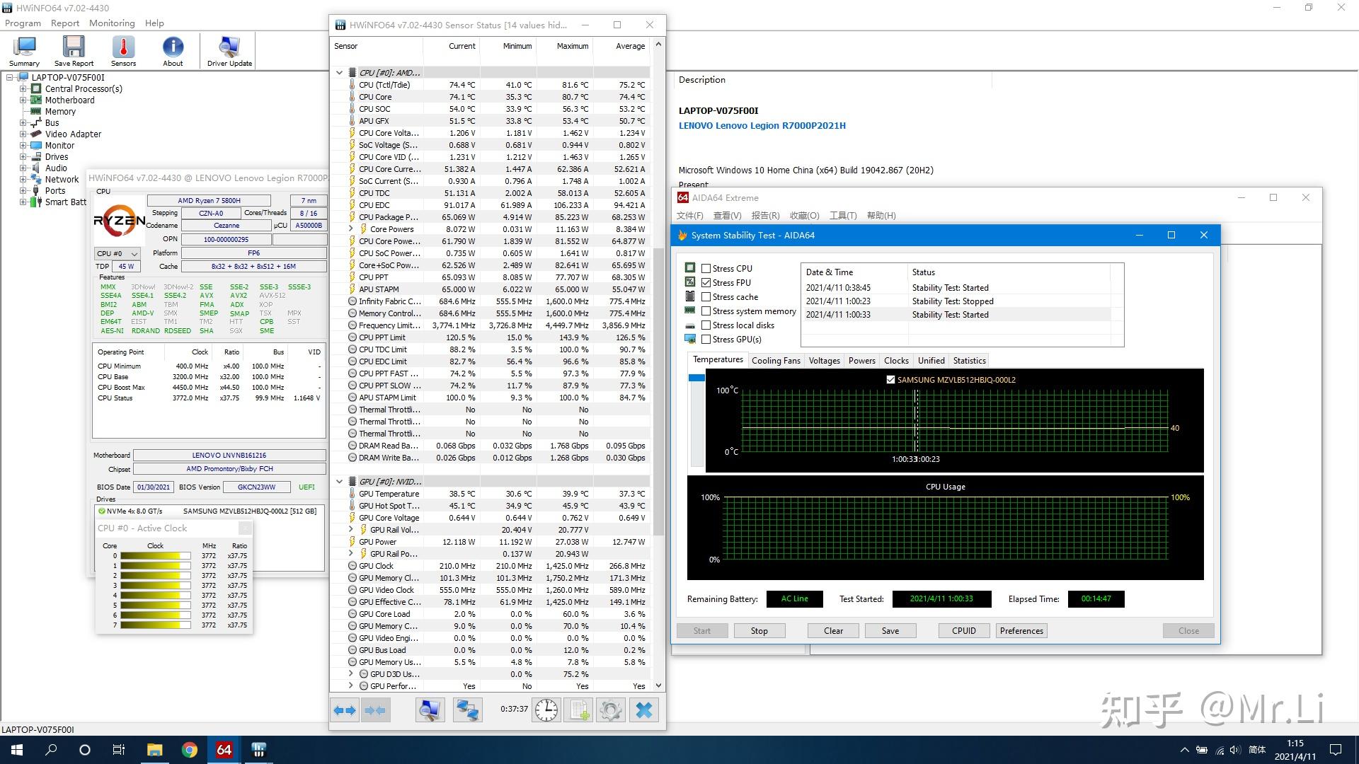The height and width of the screenshot is (764, 1359).
Task: Expand the Drives tree node
Action: coord(23,157)
